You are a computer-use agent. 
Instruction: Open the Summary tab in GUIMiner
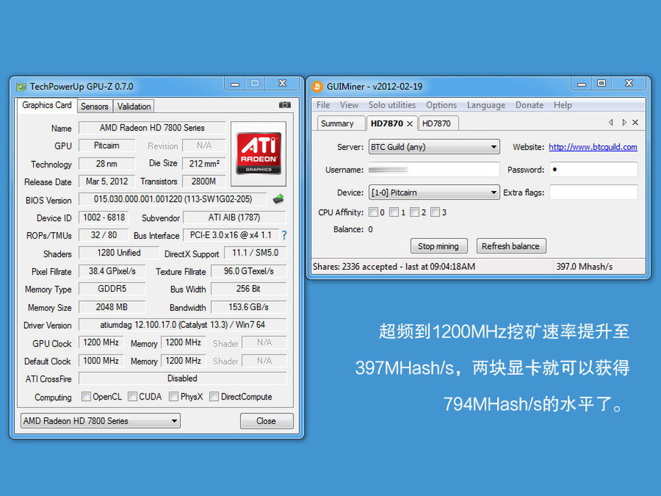pos(340,124)
